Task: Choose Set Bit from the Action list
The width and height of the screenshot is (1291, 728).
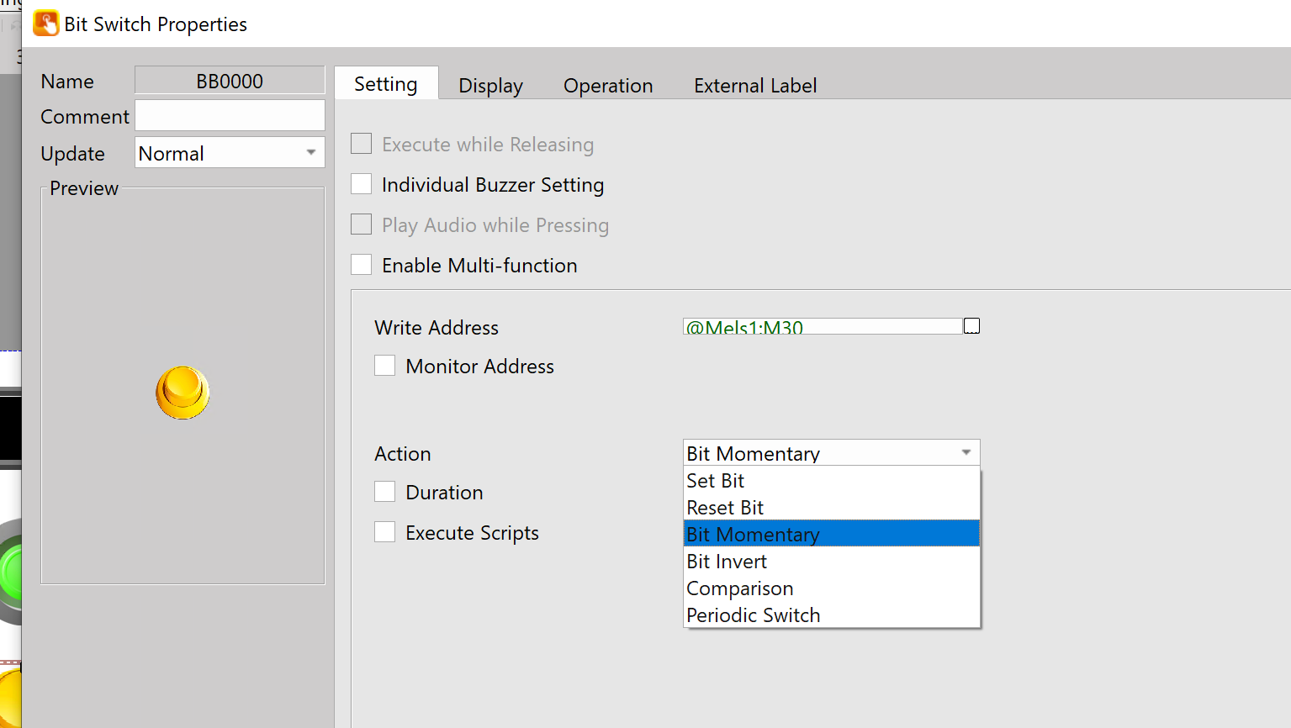Action: [x=716, y=481]
